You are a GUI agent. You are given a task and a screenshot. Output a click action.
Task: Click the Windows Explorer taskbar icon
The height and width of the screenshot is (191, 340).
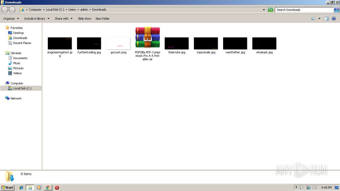pos(30,188)
